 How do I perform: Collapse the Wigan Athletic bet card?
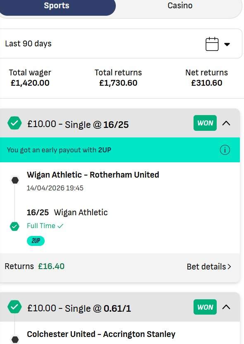point(227,123)
